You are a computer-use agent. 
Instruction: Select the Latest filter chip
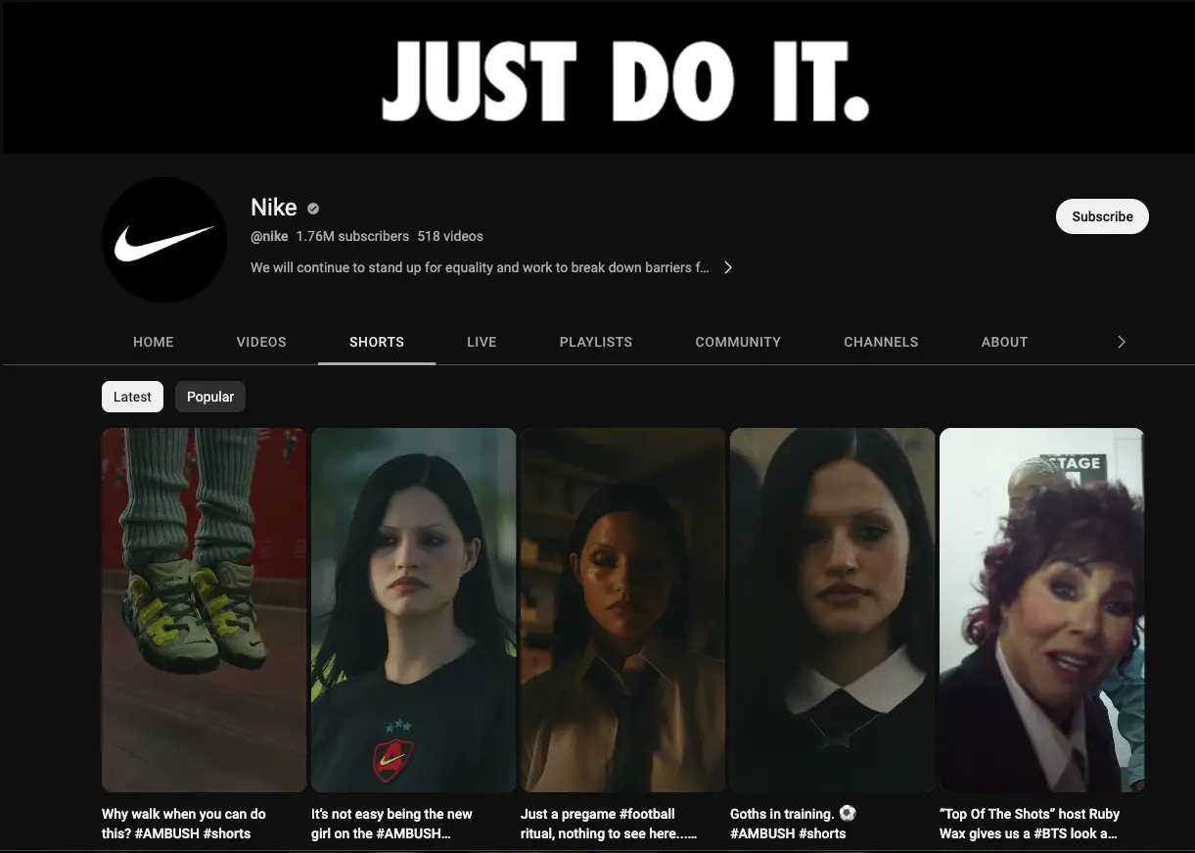[132, 397]
